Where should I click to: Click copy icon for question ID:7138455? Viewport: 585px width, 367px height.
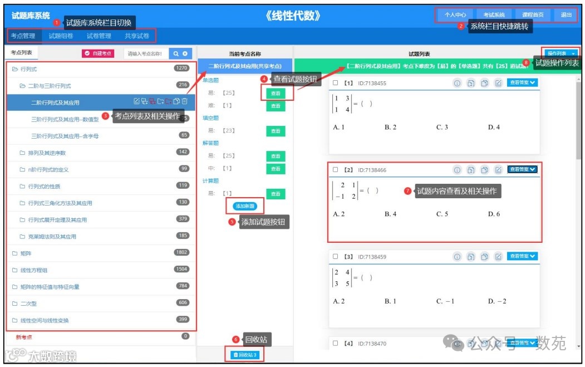click(x=484, y=83)
